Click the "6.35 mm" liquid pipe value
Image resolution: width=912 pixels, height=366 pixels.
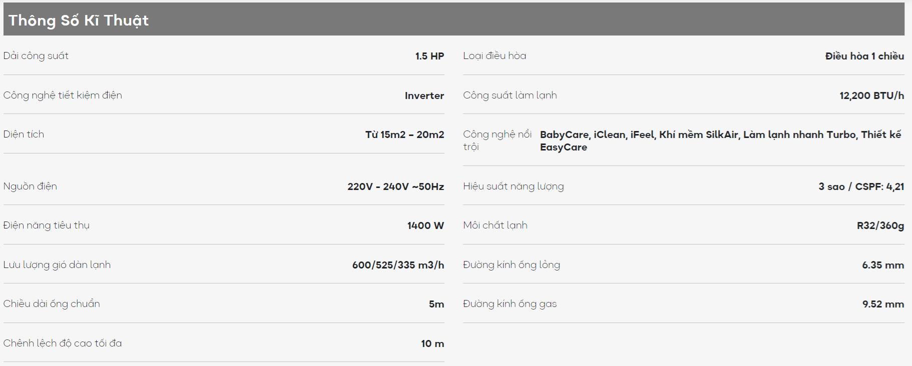(882, 265)
